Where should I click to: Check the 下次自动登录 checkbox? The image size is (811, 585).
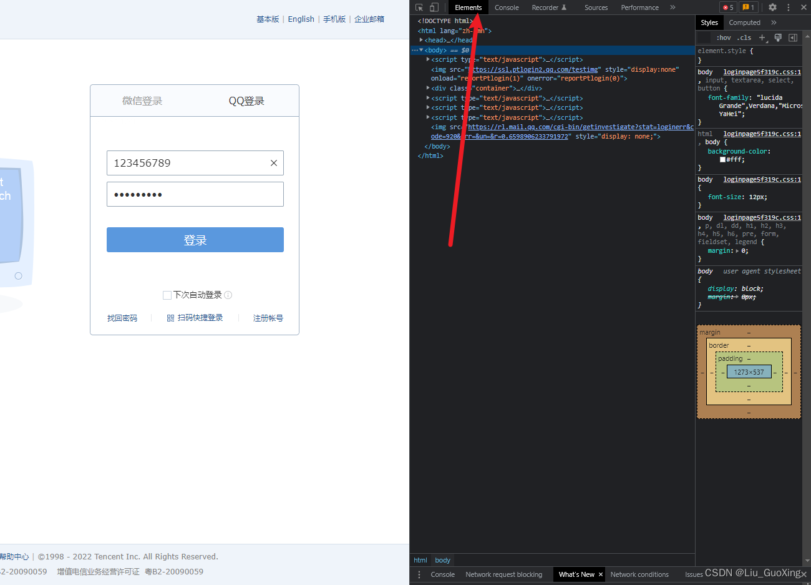tap(167, 295)
